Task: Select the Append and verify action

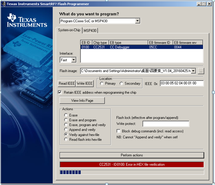Action: tap(66, 129)
